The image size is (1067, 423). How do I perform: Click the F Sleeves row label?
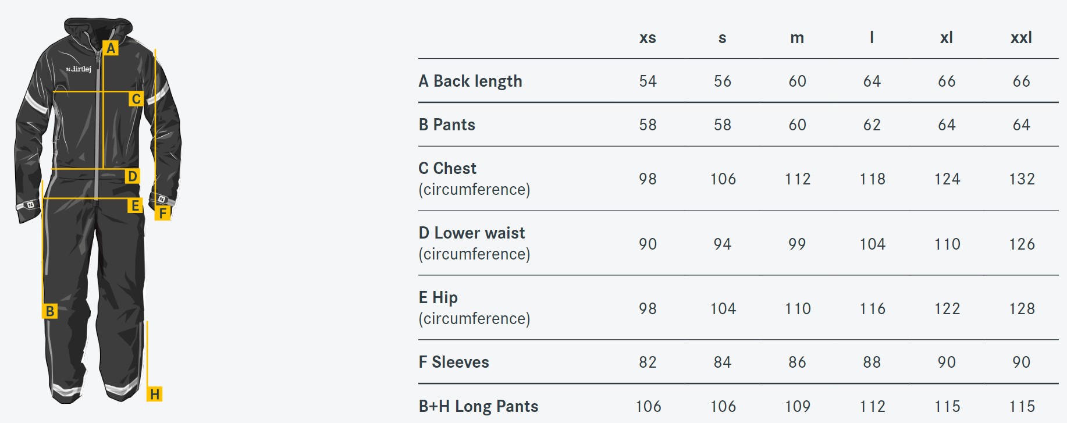(454, 362)
